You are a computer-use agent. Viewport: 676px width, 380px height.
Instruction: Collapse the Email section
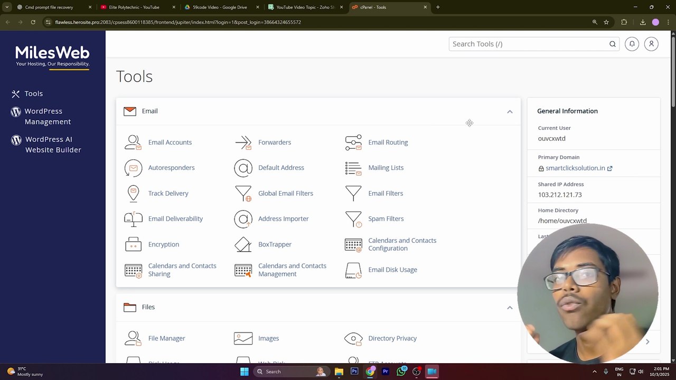(x=510, y=111)
